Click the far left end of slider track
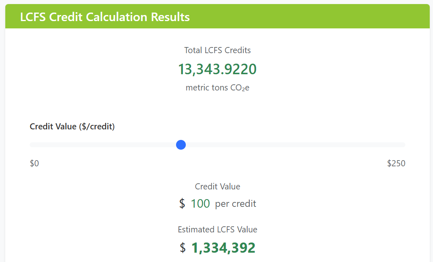 (x=31, y=145)
